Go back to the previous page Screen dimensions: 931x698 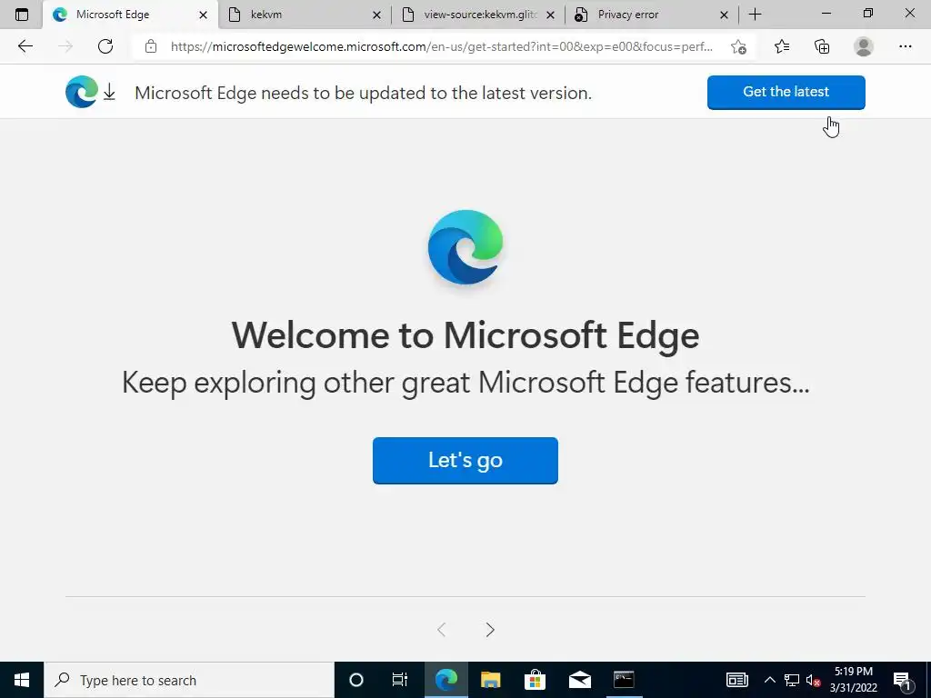(x=25, y=46)
